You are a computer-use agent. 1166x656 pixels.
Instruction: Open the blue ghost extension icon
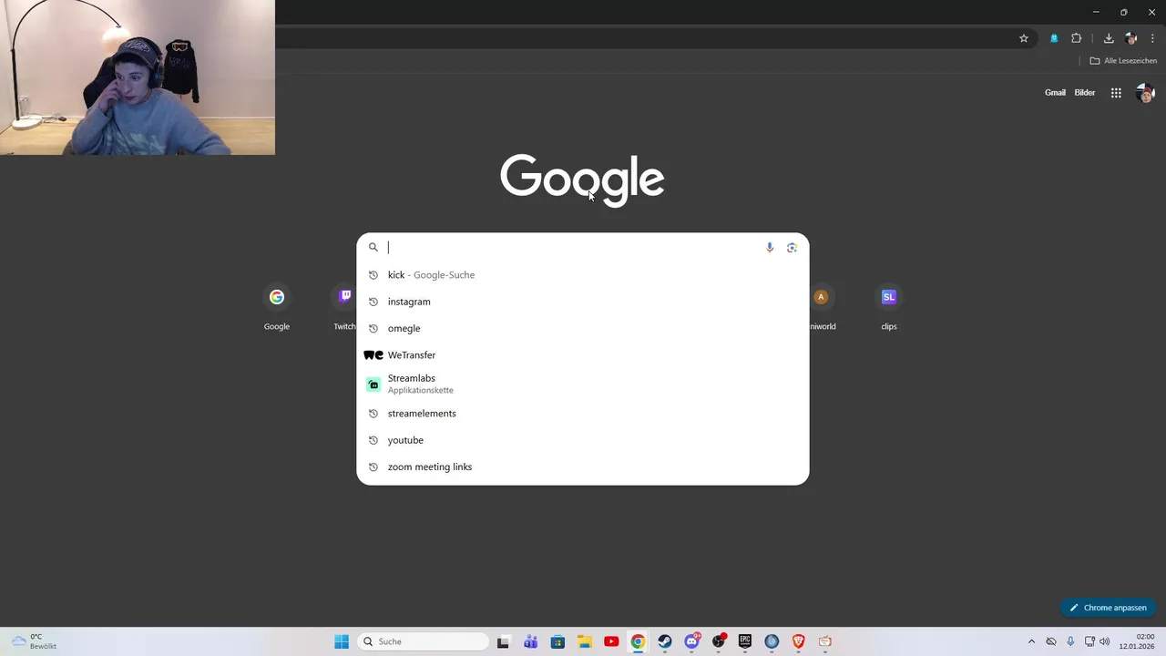(1054, 38)
